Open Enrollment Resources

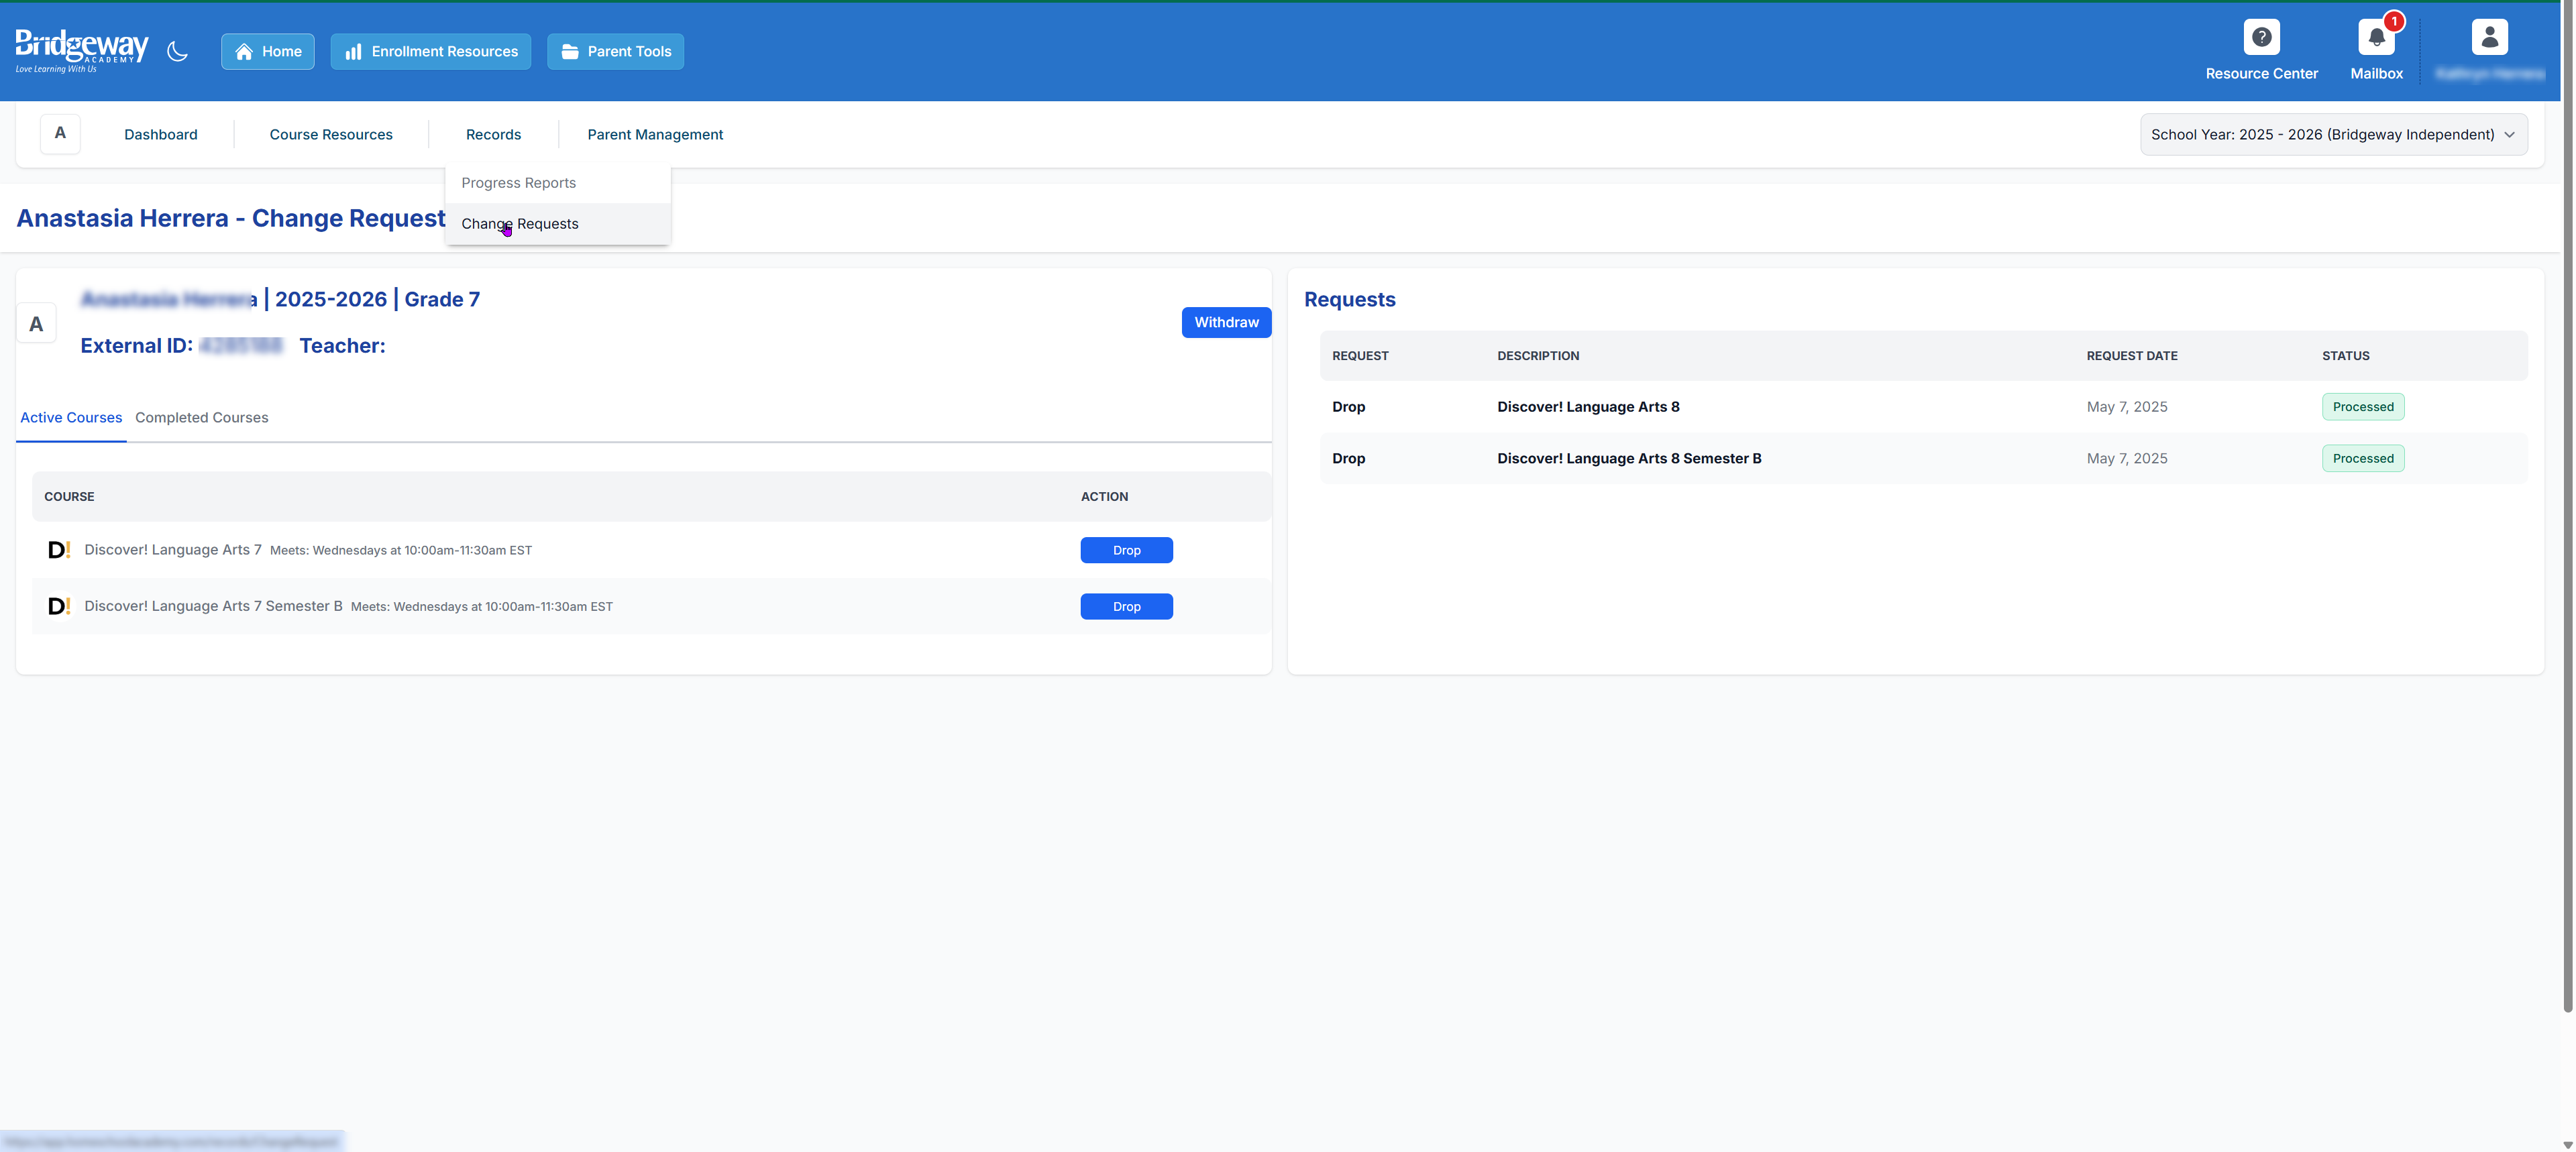point(430,52)
